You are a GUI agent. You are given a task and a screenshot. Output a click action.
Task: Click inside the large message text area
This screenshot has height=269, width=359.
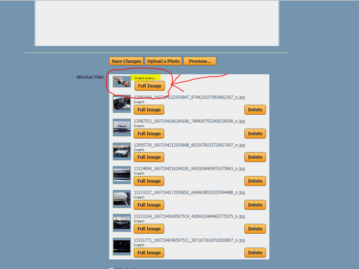[x=157, y=23]
